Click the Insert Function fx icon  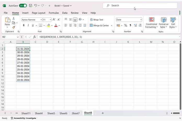[34, 37]
